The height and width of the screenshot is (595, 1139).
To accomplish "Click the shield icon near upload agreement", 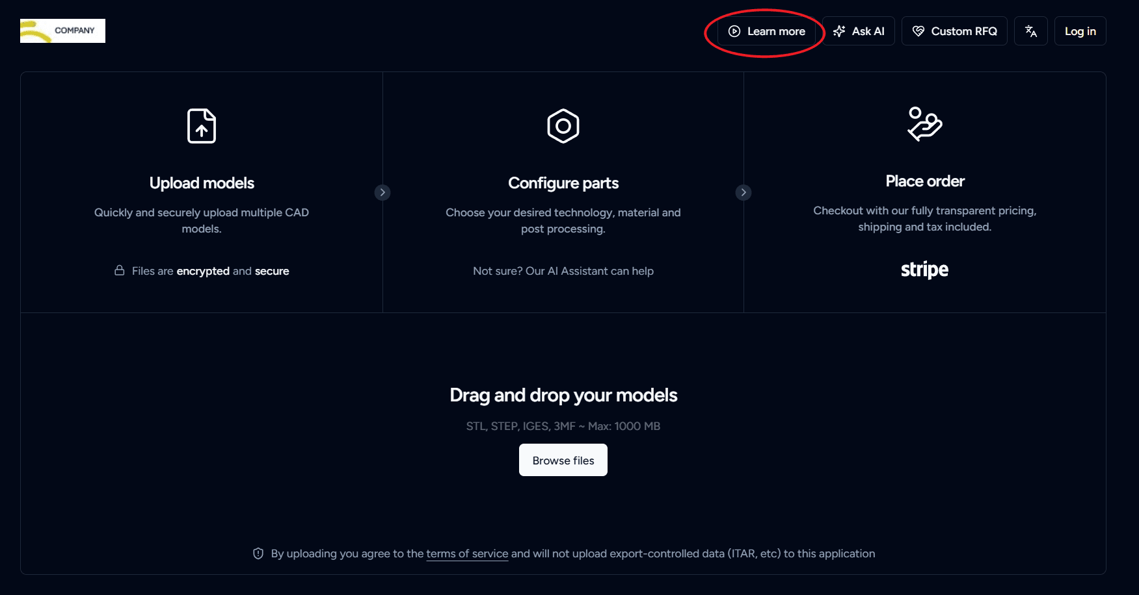I will click(258, 553).
